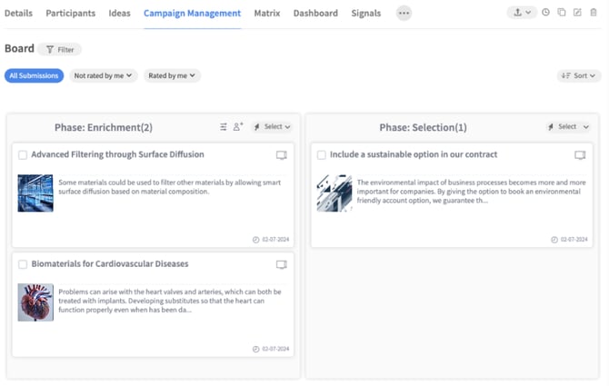Open the Sort dropdown
Viewport: 609px width, 386px height.
pos(579,75)
